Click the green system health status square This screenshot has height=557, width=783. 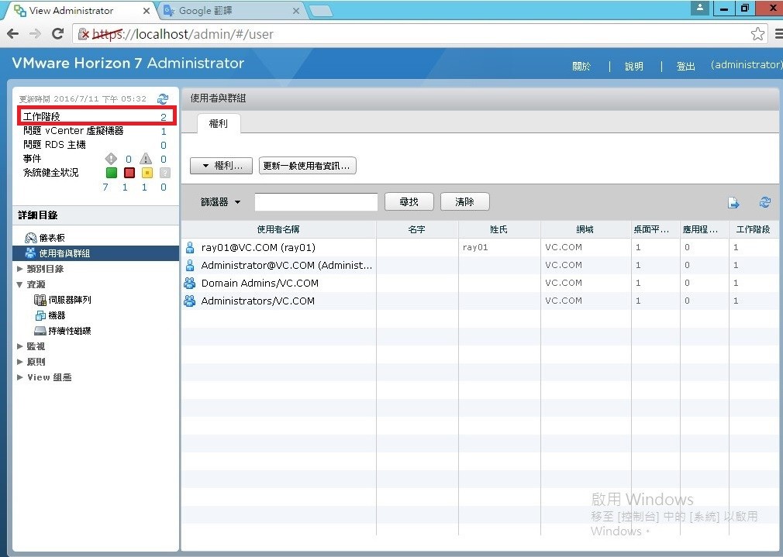[112, 173]
